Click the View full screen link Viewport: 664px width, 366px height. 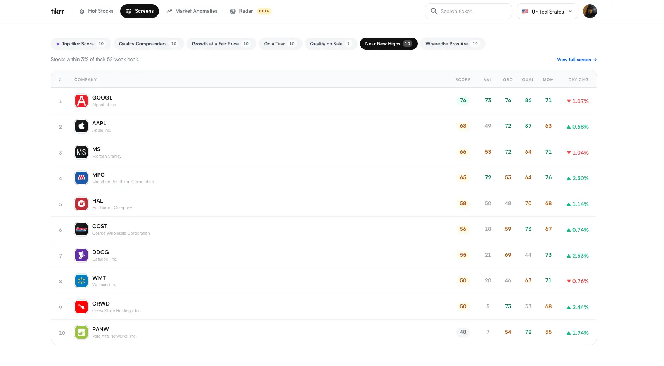(577, 60)
